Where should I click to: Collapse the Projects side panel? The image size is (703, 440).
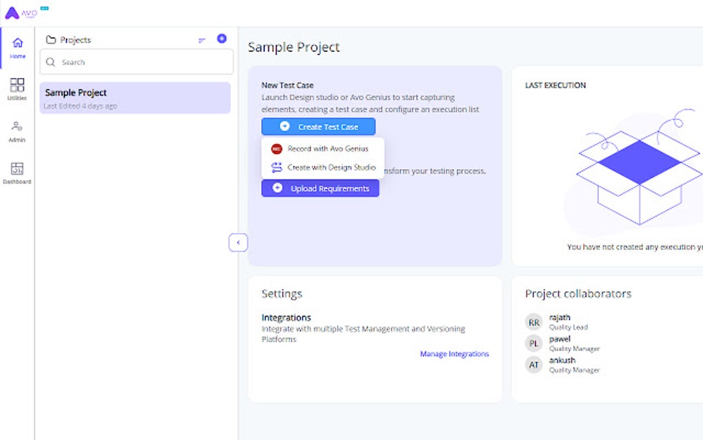click(238, 242)
